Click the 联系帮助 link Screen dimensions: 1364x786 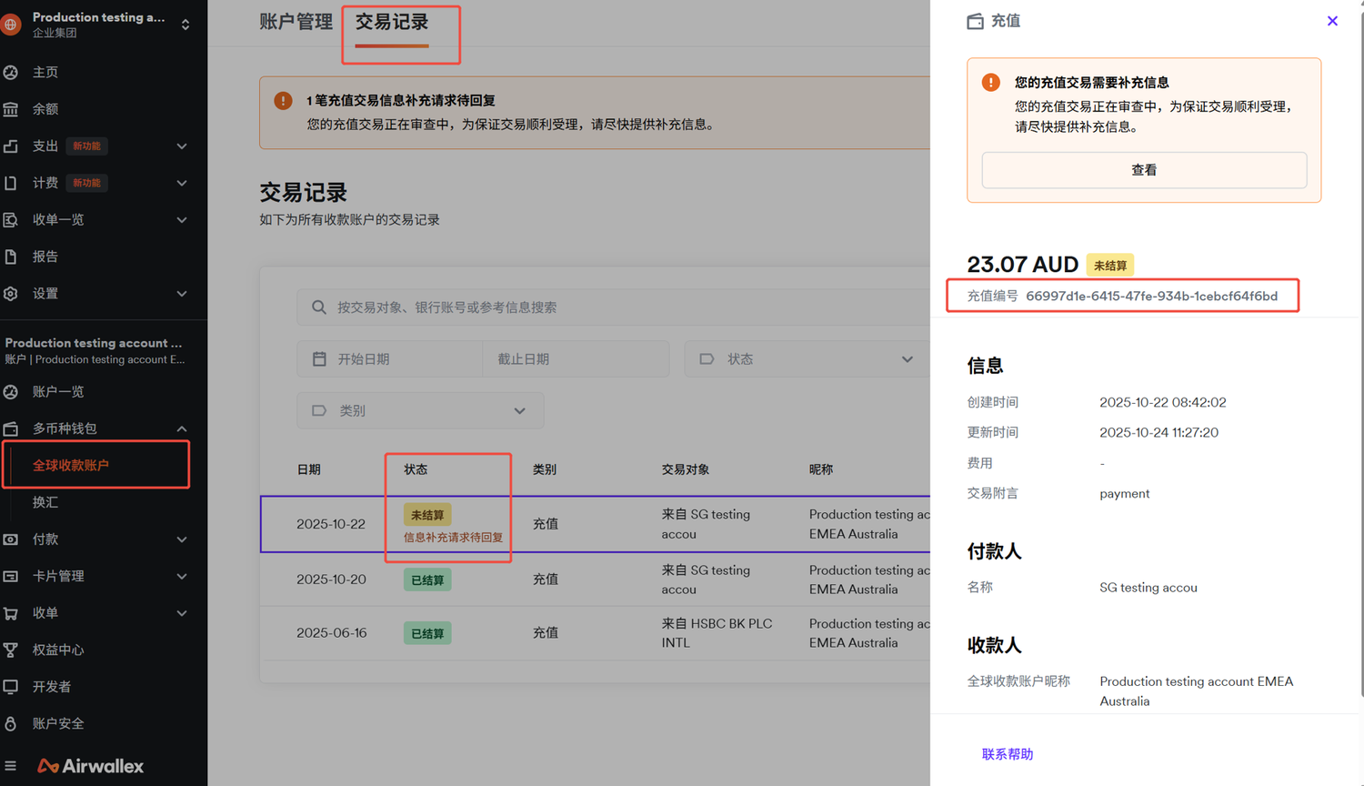point(1007,754)
